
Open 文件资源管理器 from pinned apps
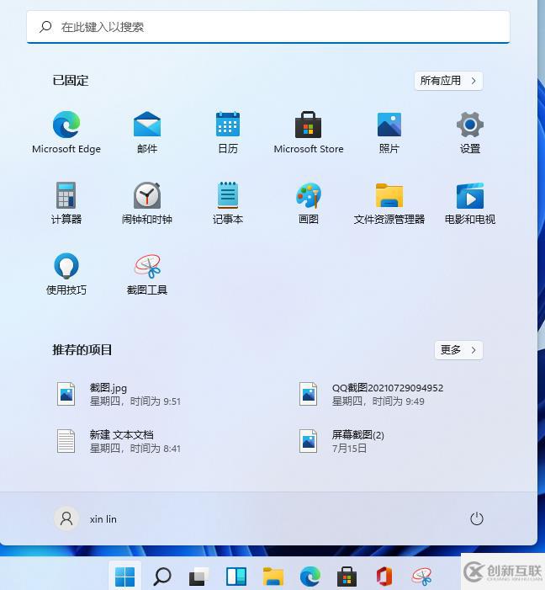tap(389, 203)
